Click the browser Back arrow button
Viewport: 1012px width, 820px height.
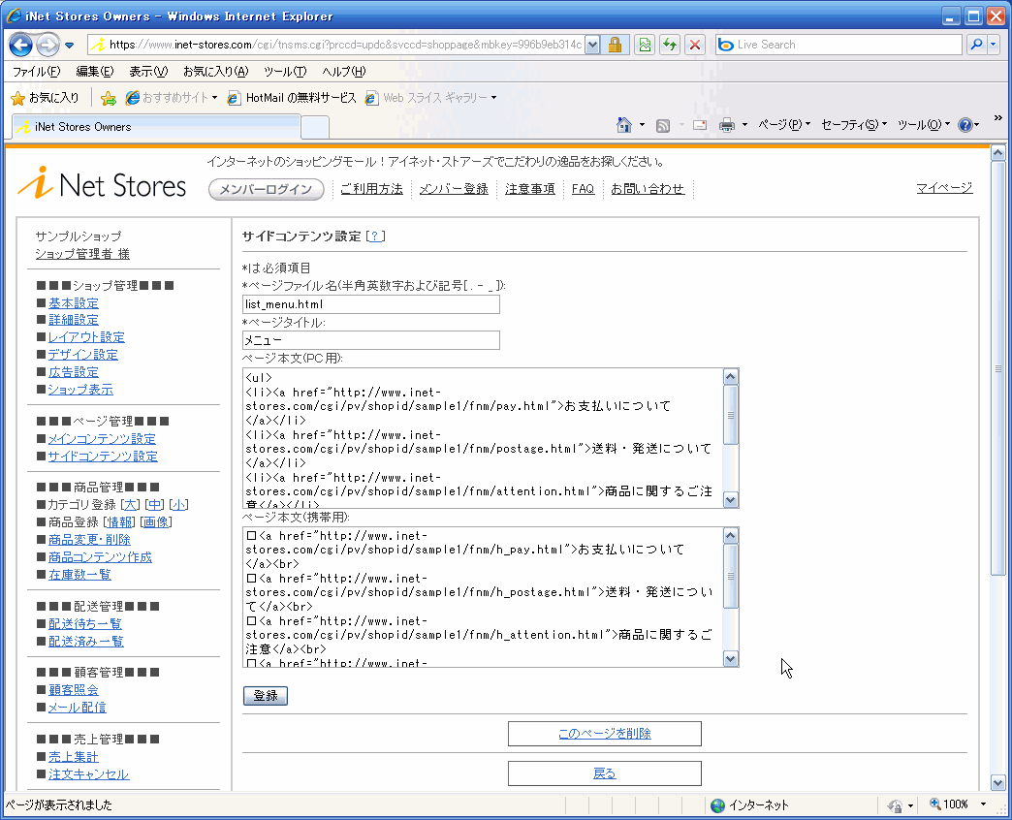pos(21,45)
